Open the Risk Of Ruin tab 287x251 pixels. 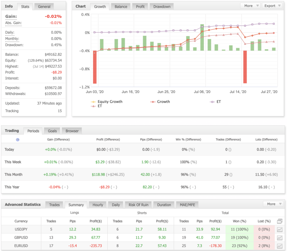click(138, 205)
